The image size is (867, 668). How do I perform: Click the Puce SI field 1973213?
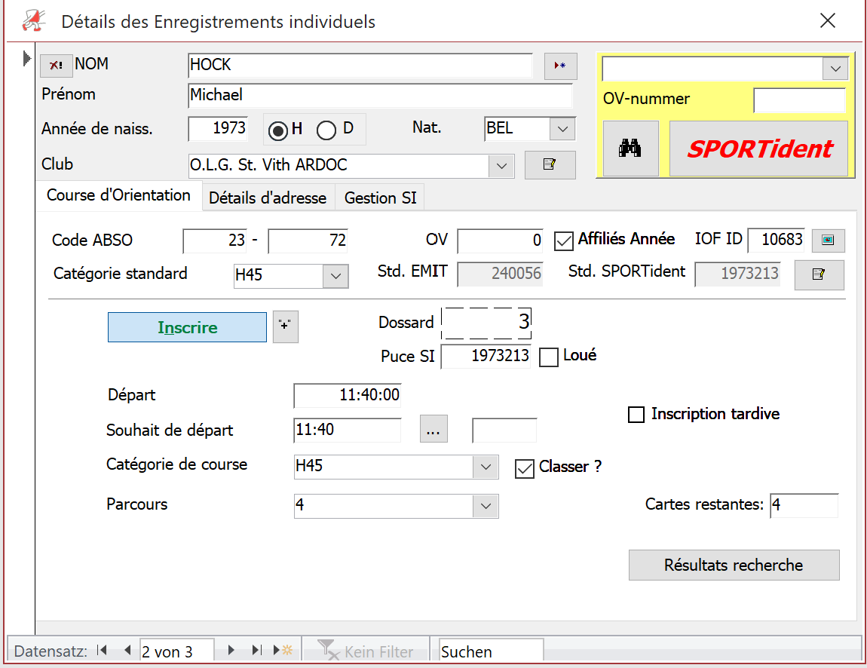click(x=486, y=356)
